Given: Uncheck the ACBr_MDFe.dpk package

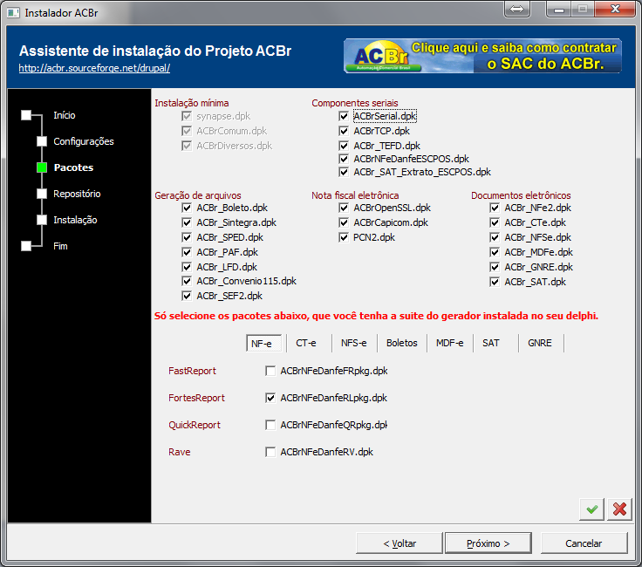Looking at the screenshot, I should 495,252.
